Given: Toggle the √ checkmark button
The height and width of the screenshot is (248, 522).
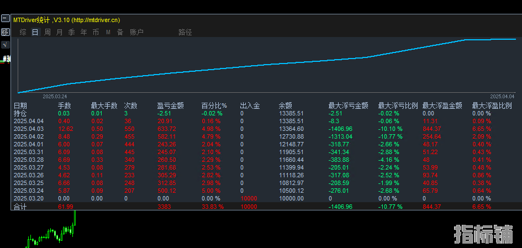Looking at the screenshot, I should tap(6, 45).
